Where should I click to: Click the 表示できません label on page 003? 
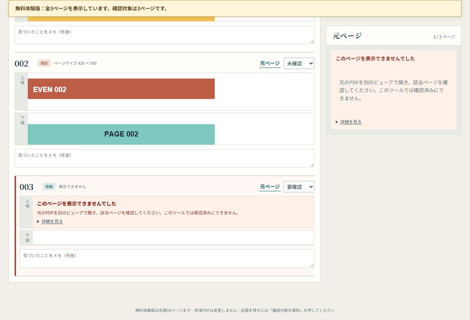[72, 187]
